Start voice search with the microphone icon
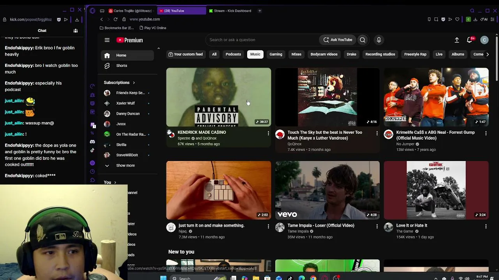499x280 pixels. click(379, 40)
